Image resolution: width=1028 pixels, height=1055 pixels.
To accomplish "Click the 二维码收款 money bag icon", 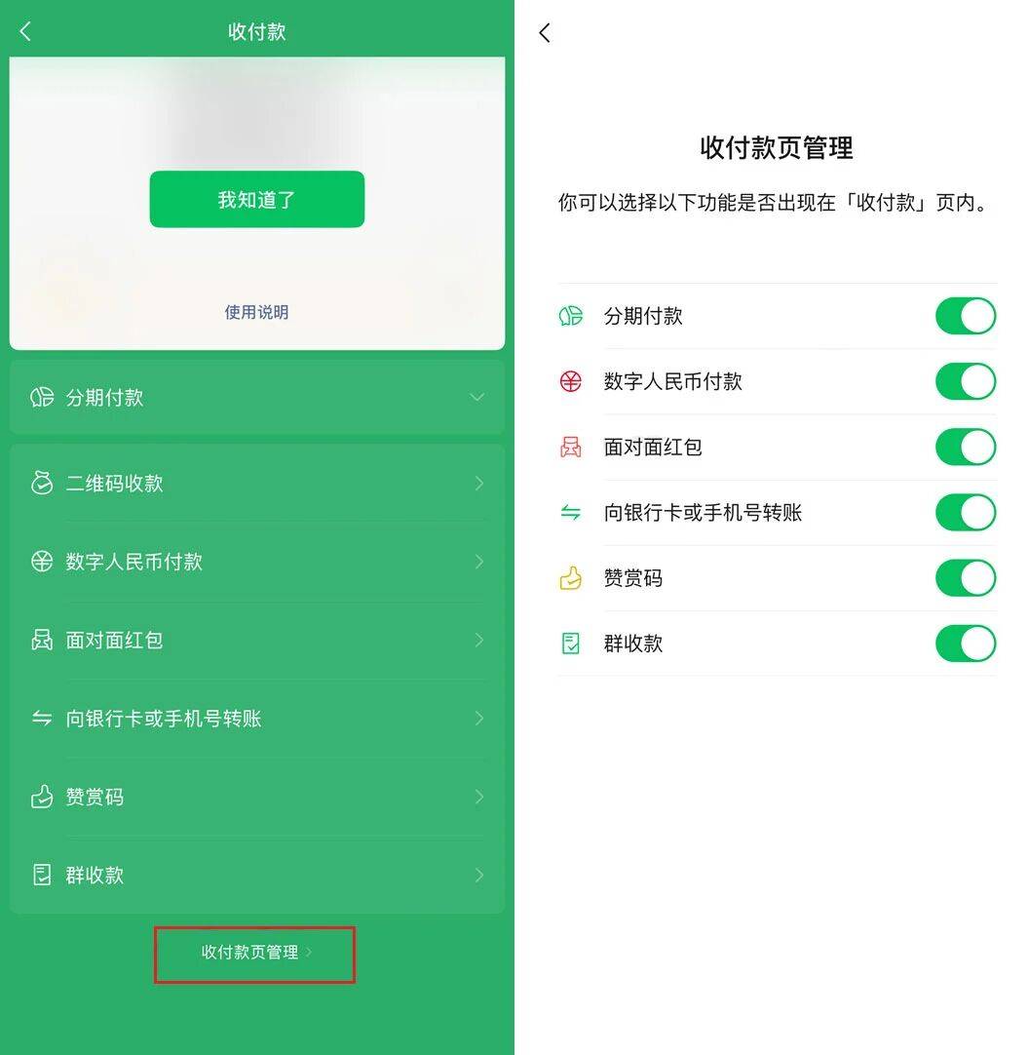I will 42,483.
